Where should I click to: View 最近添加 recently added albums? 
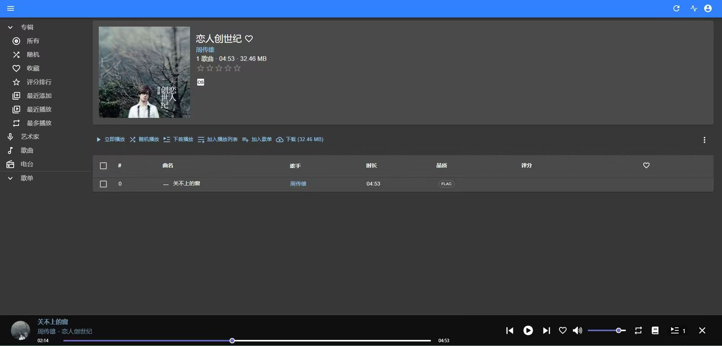39,95
